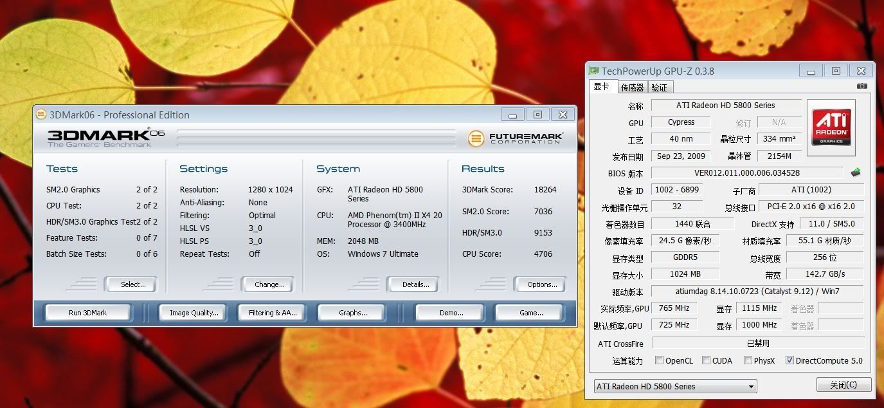884x408 pixels.
Task: Click the driver version field in GPU-Z
Action: 758,292
